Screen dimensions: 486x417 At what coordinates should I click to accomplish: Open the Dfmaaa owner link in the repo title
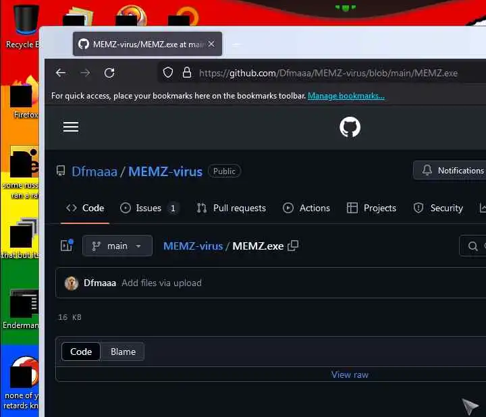coord(94,171)
